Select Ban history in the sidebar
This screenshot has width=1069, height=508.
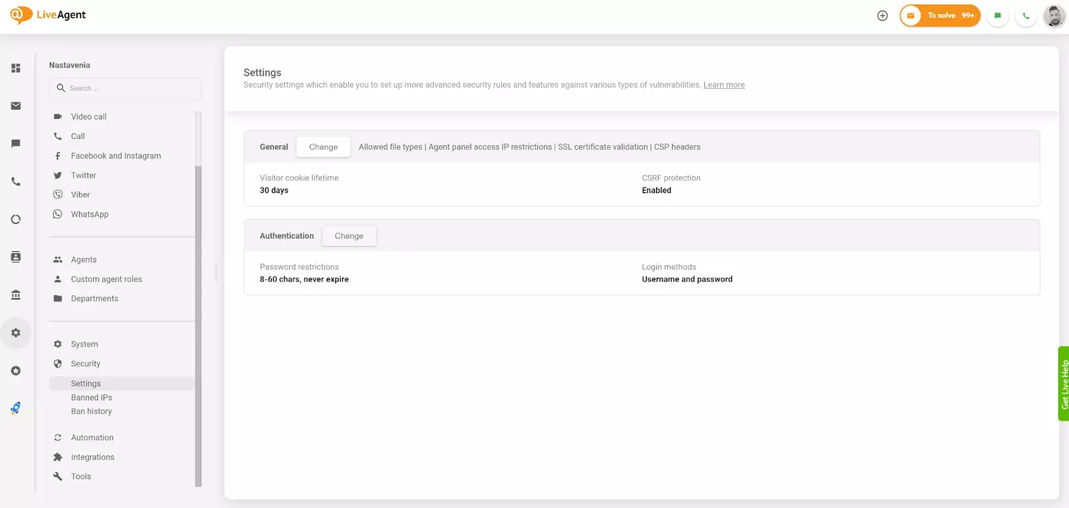pos(92,412)
